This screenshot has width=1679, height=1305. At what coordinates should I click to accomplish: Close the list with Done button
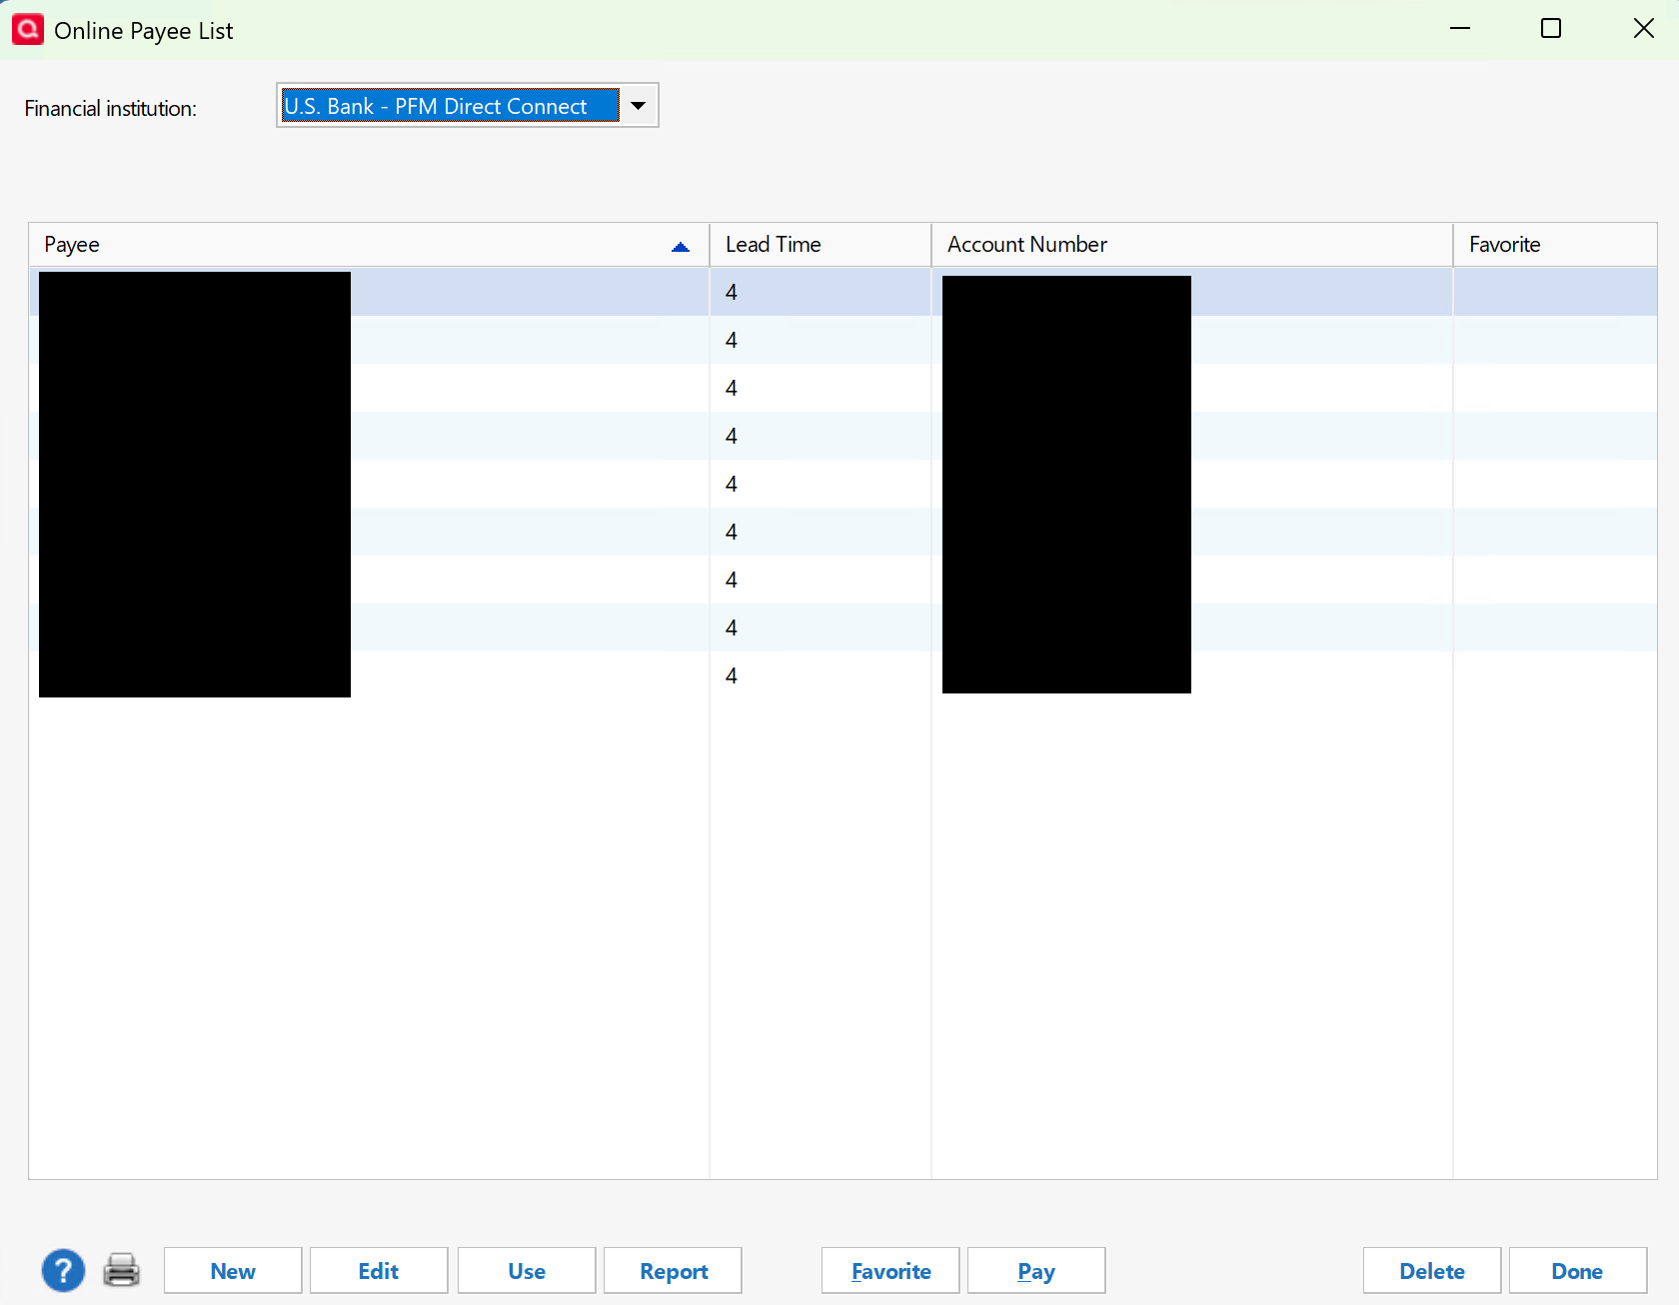(x=1578, y=1271)
